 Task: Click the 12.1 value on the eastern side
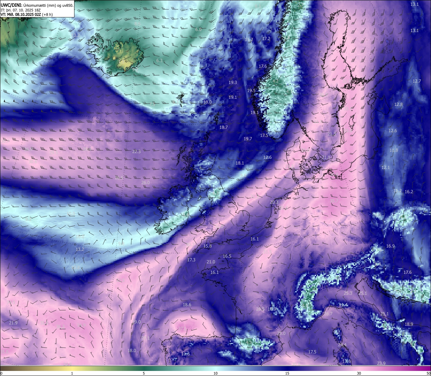(x=386, y=168)
